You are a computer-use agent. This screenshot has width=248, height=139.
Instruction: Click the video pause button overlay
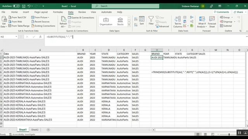239,133
